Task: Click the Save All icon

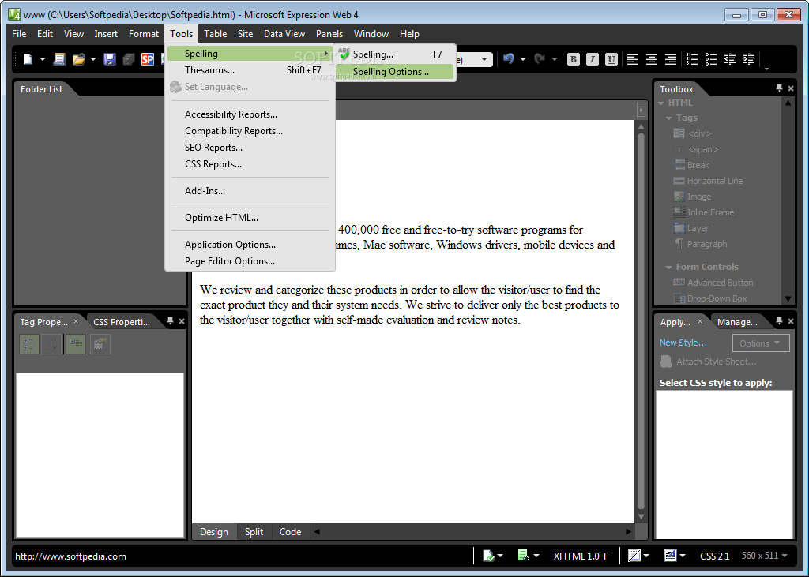Action: tap(129, 59)
